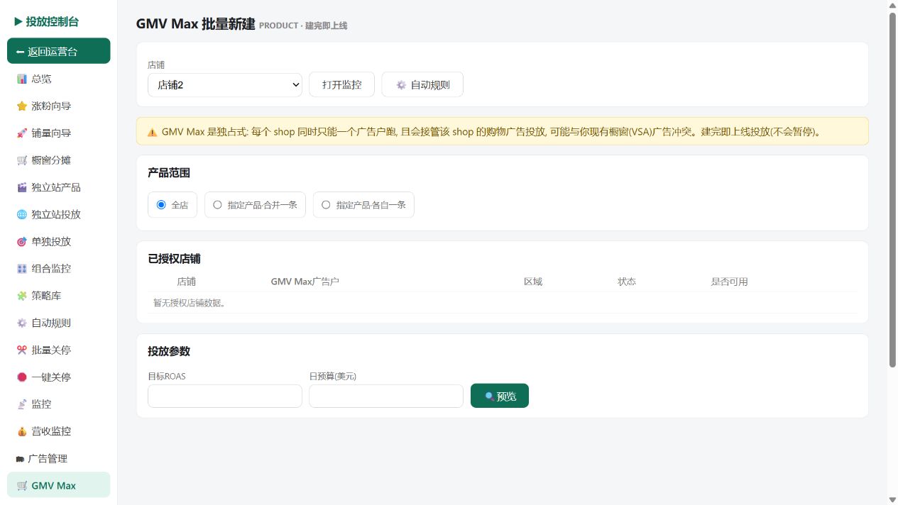This screenshot has height=505, width=898.
Task: Open the 店铺 dropdown showing 店铺2
Action: [x=225, y=85]
